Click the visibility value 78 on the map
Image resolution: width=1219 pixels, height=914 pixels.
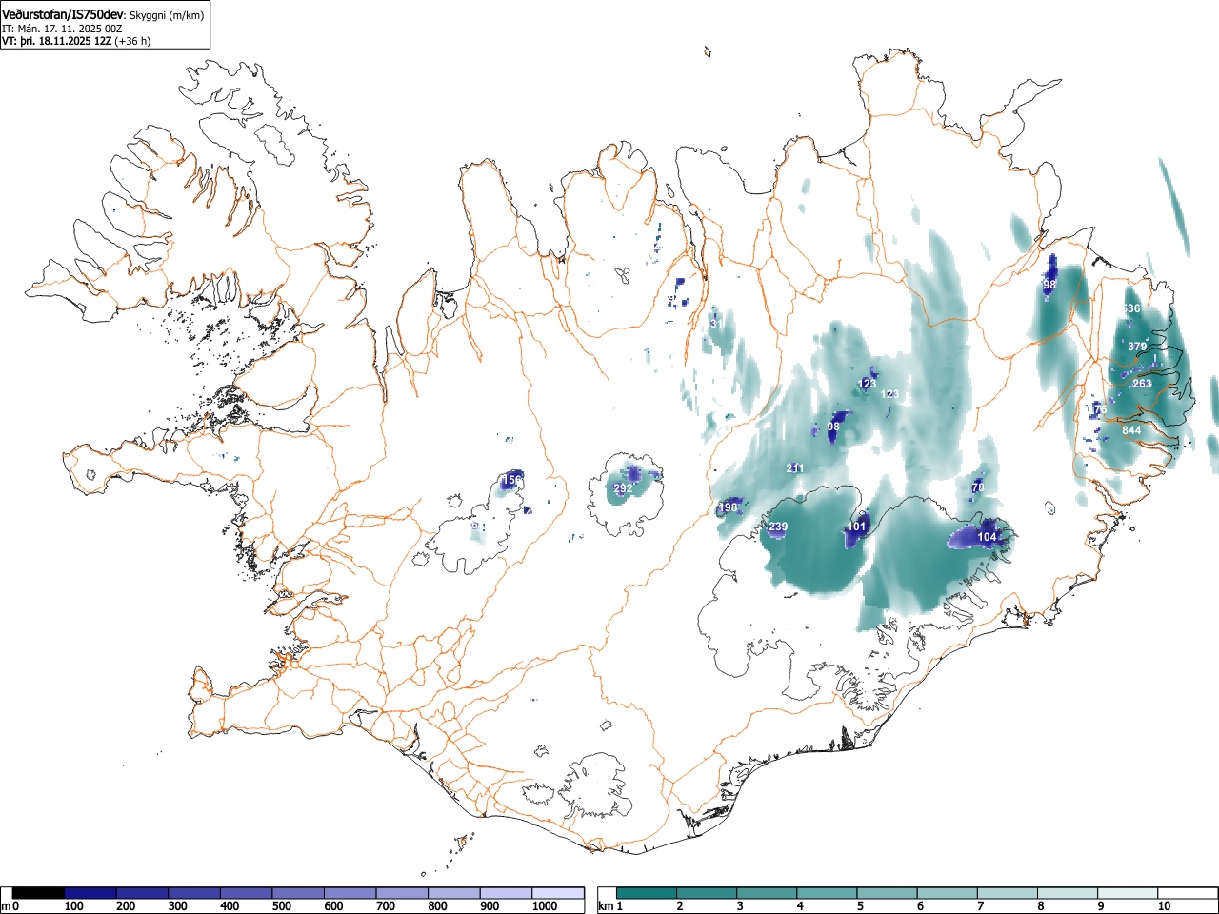977,487
